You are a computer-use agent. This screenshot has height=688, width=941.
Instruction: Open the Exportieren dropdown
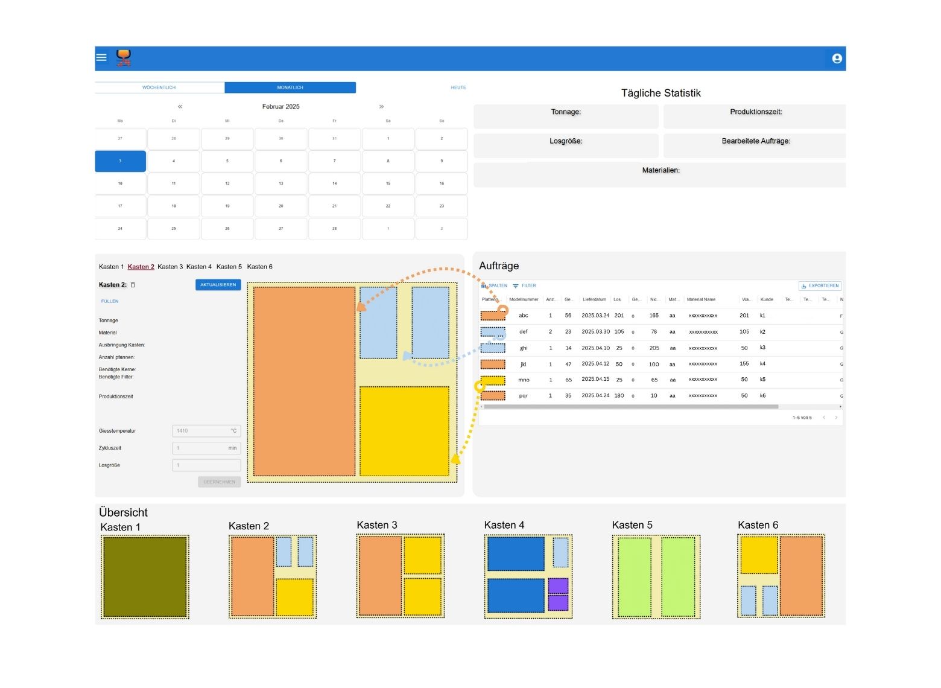pos(820,286)
